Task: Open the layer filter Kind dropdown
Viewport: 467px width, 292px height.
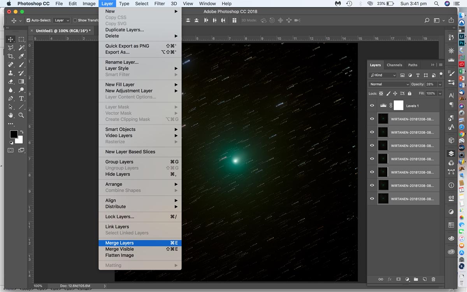Action: [x=383, y=75]
